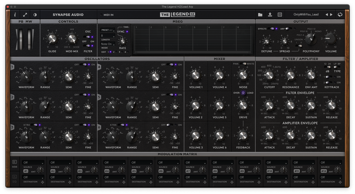Image resolution: width=355 pixels, height=194 pixels.
Task: Go to previous preset with left arrow
Action: point(327,14)
